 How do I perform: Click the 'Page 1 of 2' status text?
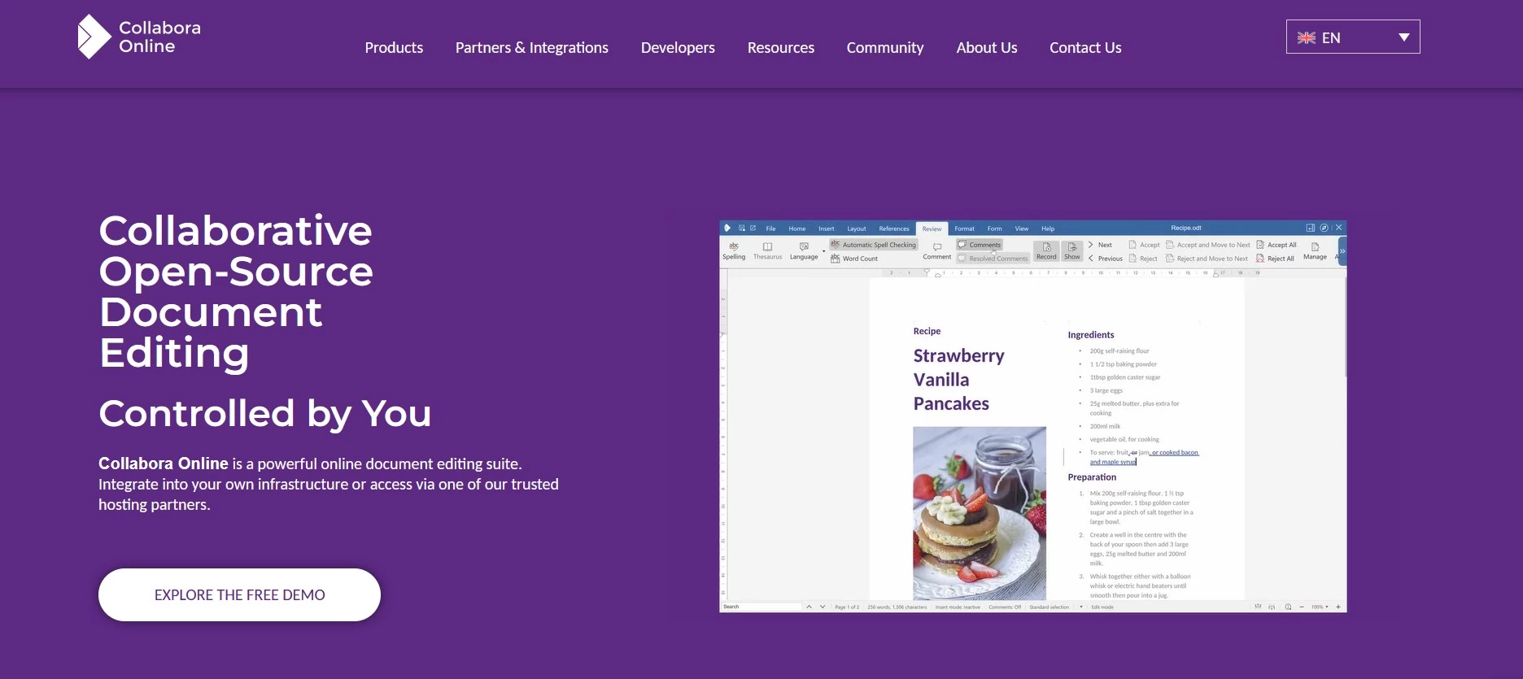click(847, 607)
